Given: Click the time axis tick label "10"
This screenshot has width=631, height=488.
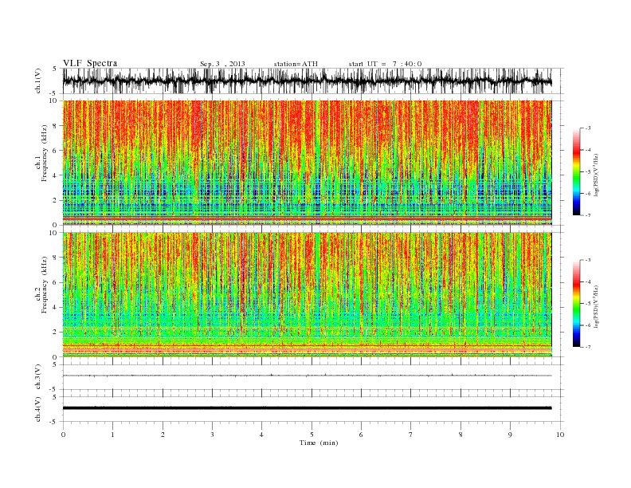Looking at the screenshot, I should (x=560, y=435).
